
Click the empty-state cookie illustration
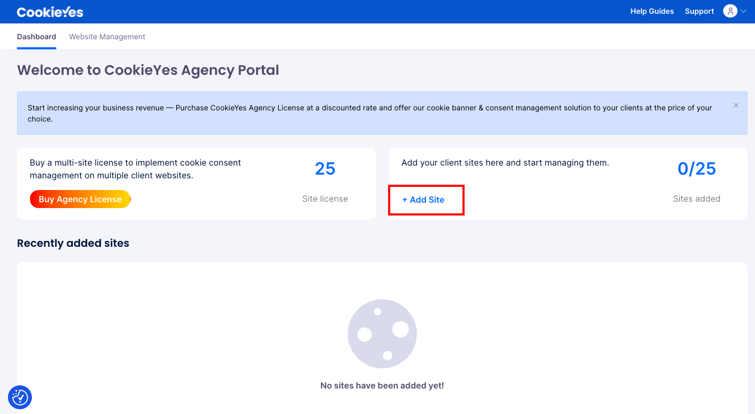pyautogui.click(x=382, y=334)
